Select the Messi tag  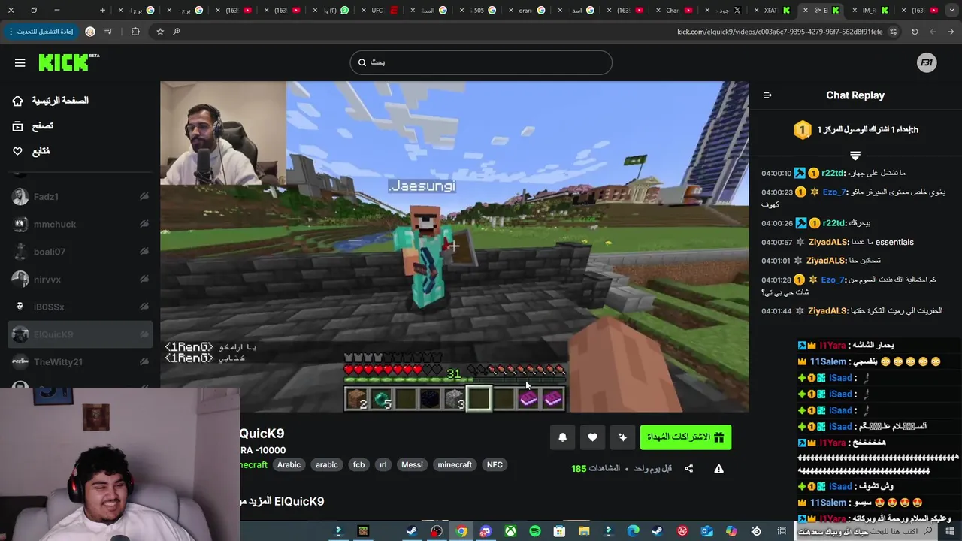(412, 465)
